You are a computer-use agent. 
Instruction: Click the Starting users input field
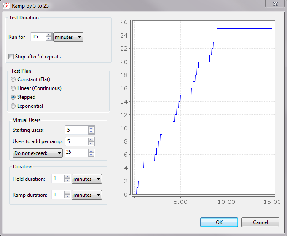pyautogui.click(x=77, y=130)
